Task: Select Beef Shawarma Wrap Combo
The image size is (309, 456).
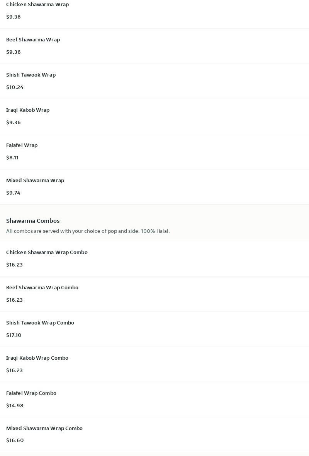Action: click(x=42, y=288)
